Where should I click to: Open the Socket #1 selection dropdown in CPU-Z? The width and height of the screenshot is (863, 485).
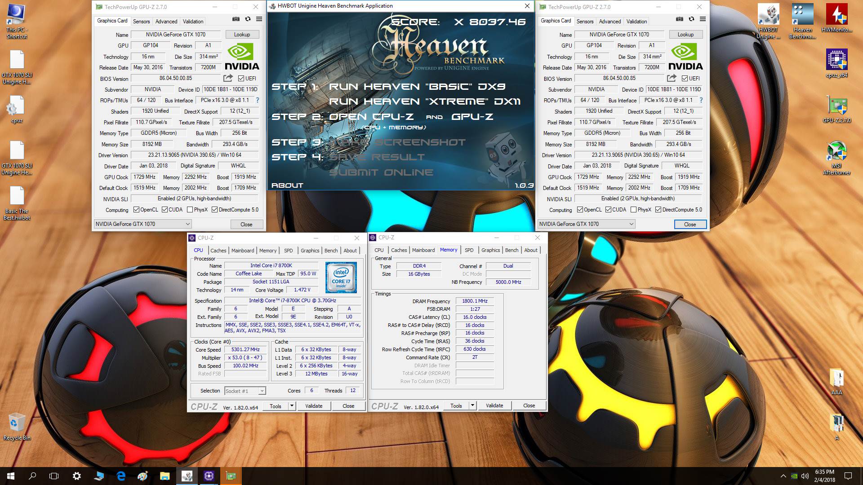point(245,391)
